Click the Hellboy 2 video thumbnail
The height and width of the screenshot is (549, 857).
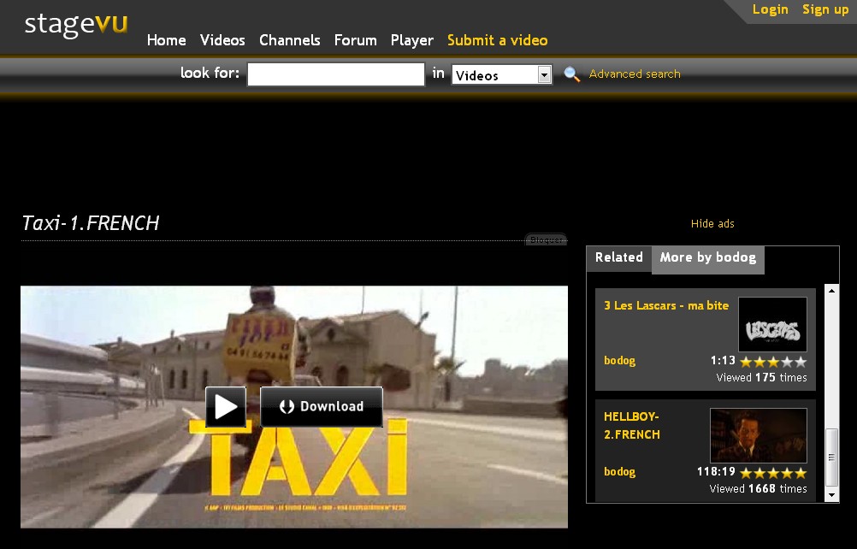click(x=758, y=435)
